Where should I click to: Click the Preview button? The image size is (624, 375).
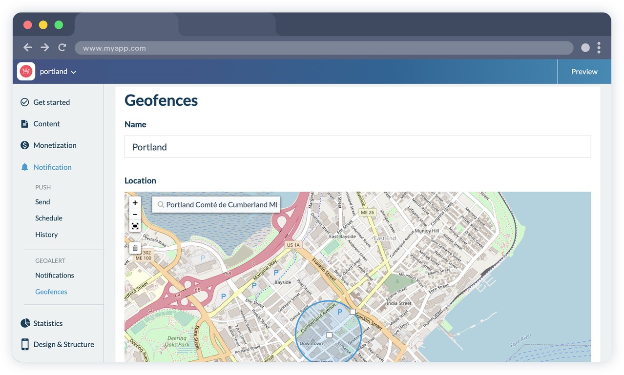coord(584,72)
